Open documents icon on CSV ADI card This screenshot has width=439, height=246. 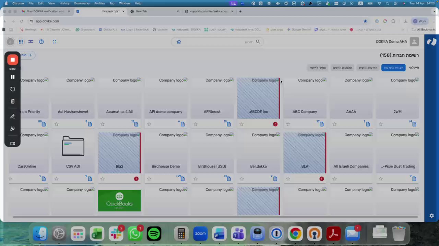click(x=90, y=179)
